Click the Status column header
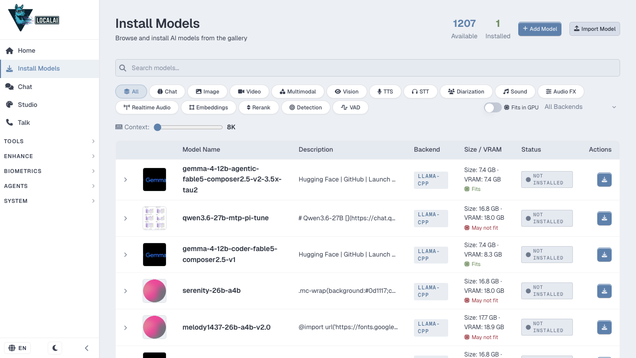 click(531, 149)
